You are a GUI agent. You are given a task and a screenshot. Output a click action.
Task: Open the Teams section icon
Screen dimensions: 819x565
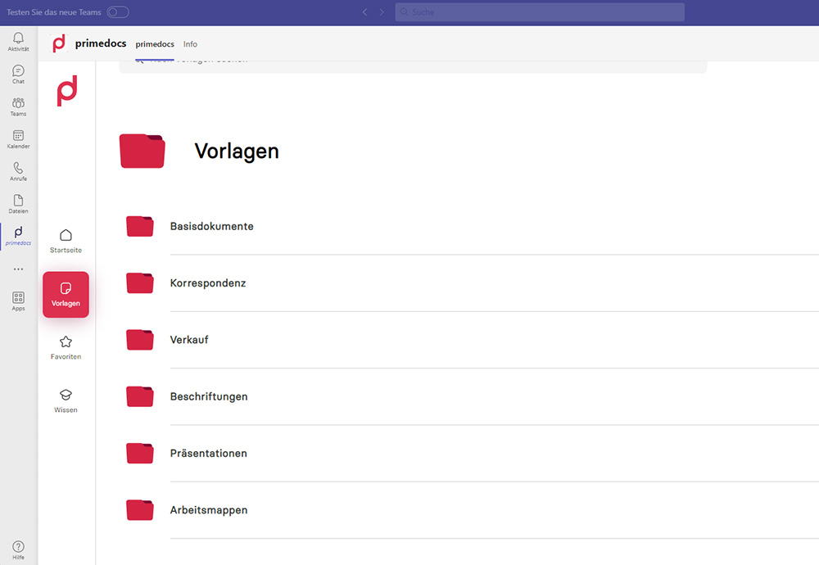click(x=17, y=106)
